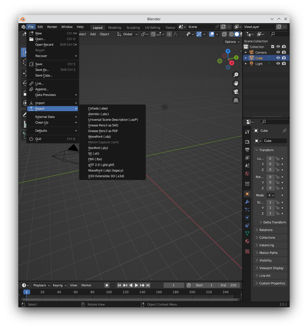Choose FBX export format
308x329 pixels.
coord(95,159)
